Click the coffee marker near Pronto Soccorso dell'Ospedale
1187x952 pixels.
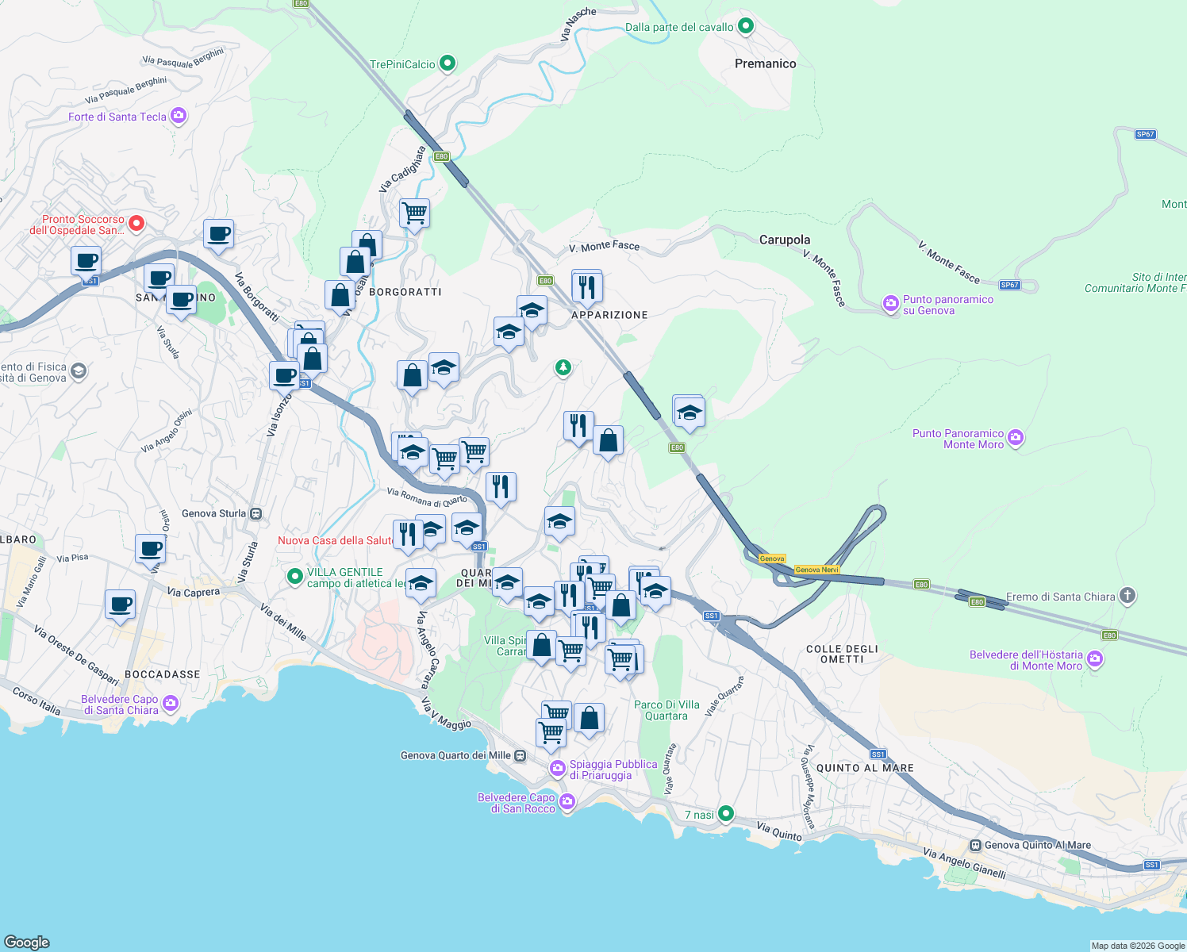[x=86, y=260]
